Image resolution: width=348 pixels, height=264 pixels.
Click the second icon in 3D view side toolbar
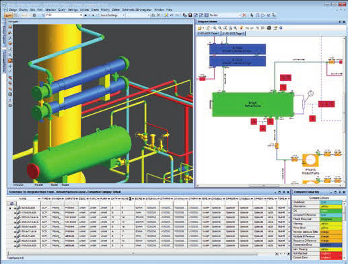(10, 32)
